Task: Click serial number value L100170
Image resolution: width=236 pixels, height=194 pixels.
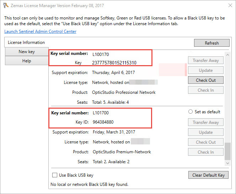Action: pos(101,54)
